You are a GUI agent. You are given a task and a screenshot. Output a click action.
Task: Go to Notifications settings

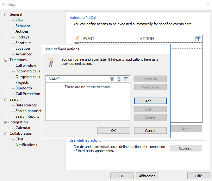point(26,145)
